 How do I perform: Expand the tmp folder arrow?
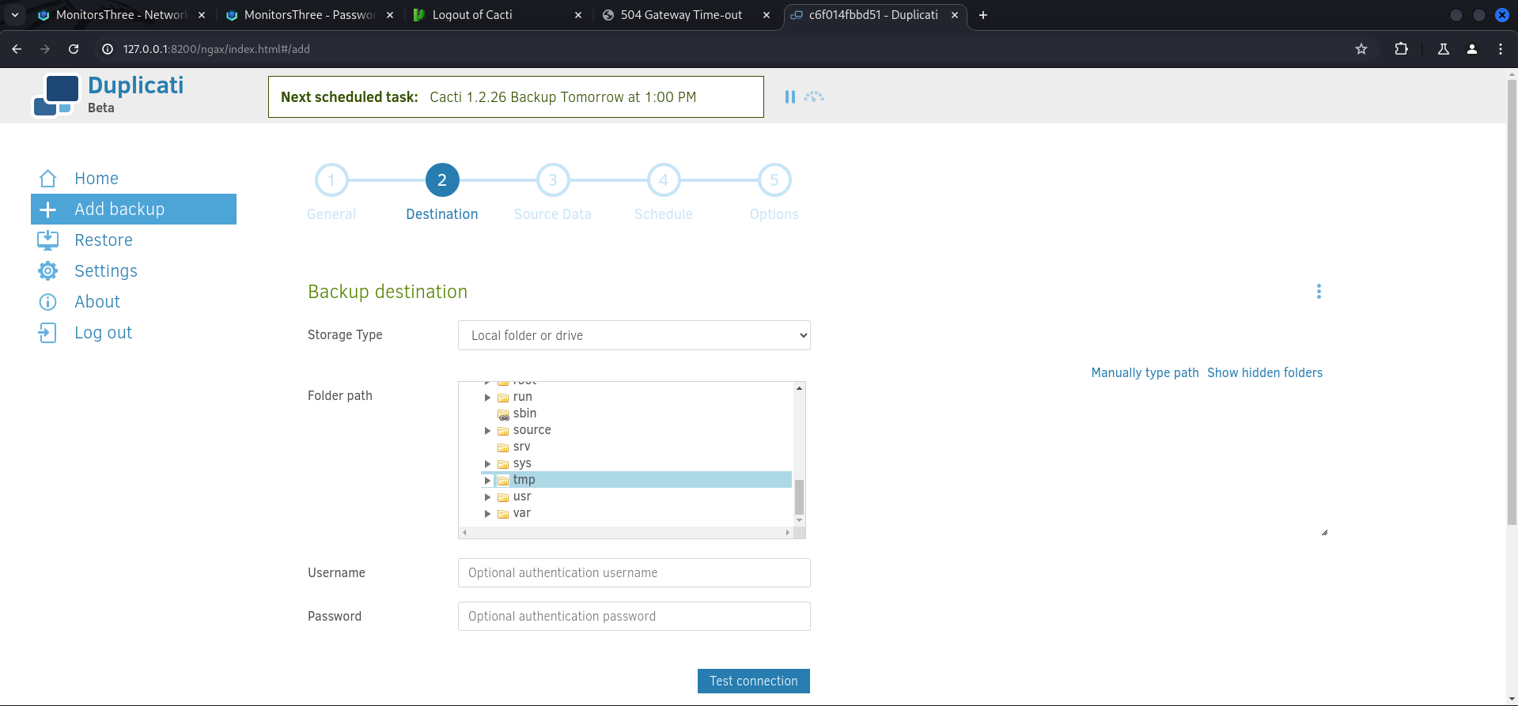tap(487, 480)
